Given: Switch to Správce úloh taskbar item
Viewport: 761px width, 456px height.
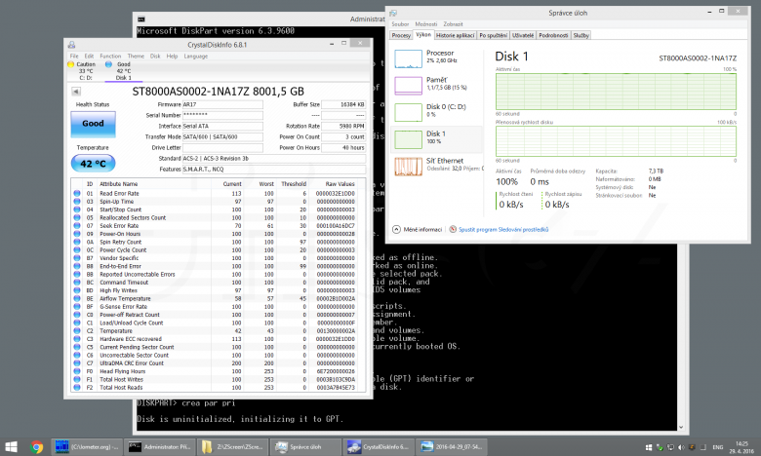Looking at the screenshot, I should [304, 447].
